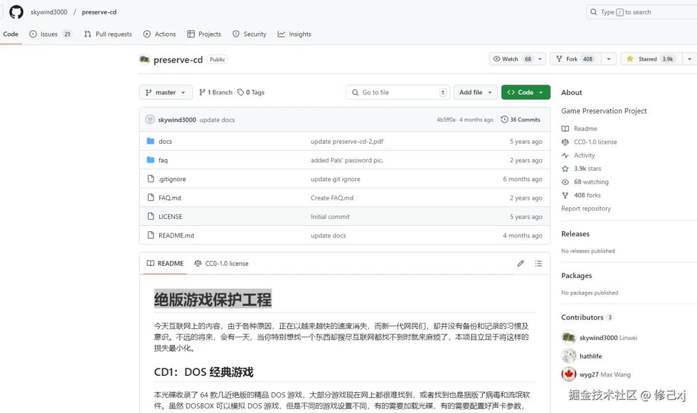Viewport: 697px width, 413px height.
Task: Toggle the Starred button for this repo
Action: 650,59
